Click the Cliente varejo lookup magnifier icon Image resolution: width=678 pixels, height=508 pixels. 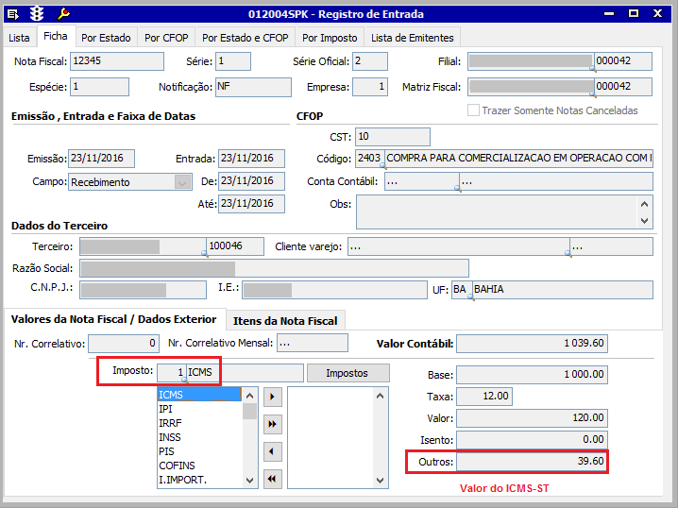568,254
